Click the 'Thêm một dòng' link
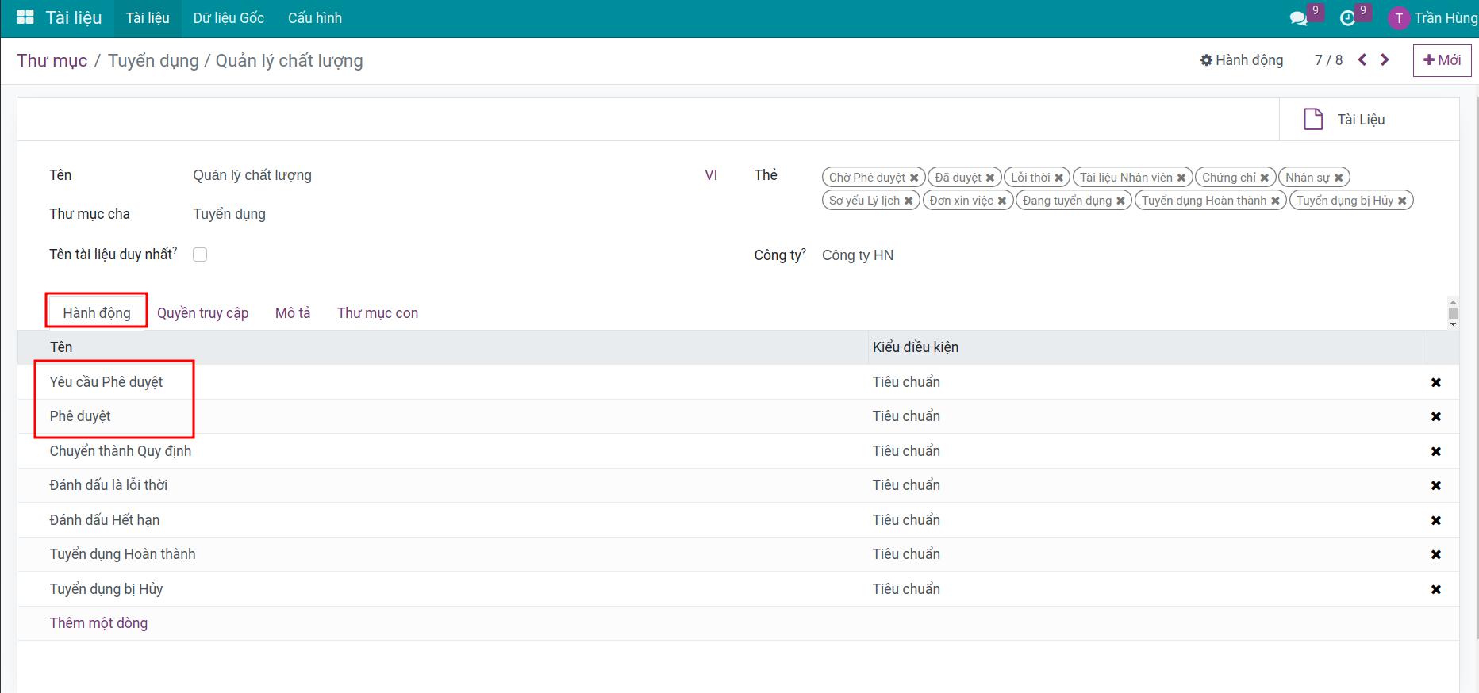 coord(98,623)
